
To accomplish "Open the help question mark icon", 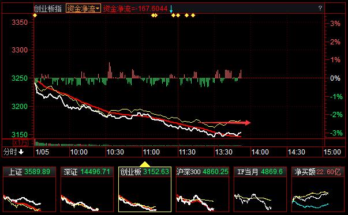I will pyautogui.click(x=320, y=8).
